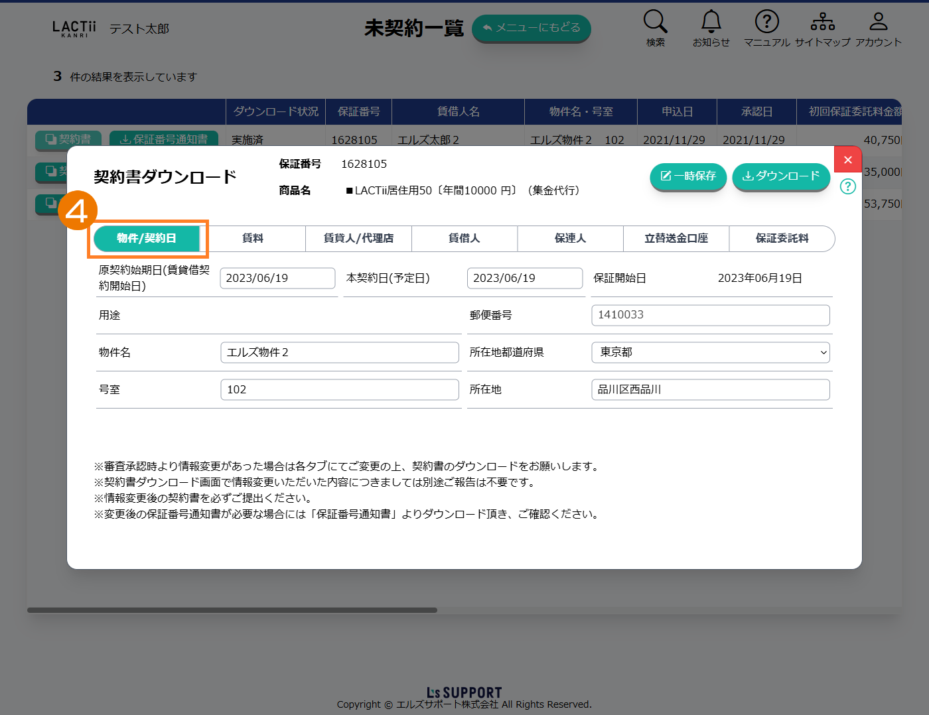
Task: Switch to the 保証委託料 tab
Action: pyautogui.click(x=782, y=239)
